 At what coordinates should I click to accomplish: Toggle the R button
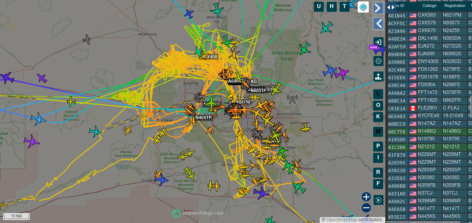378,172
